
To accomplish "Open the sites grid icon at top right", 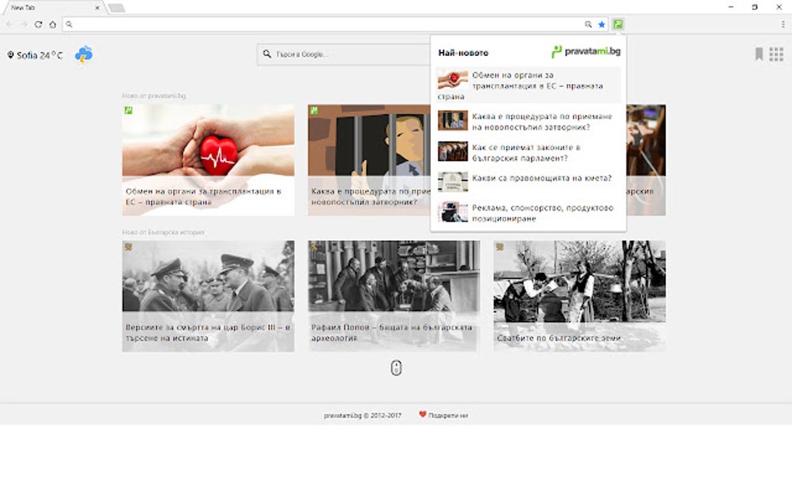I will tap(775, 54).
